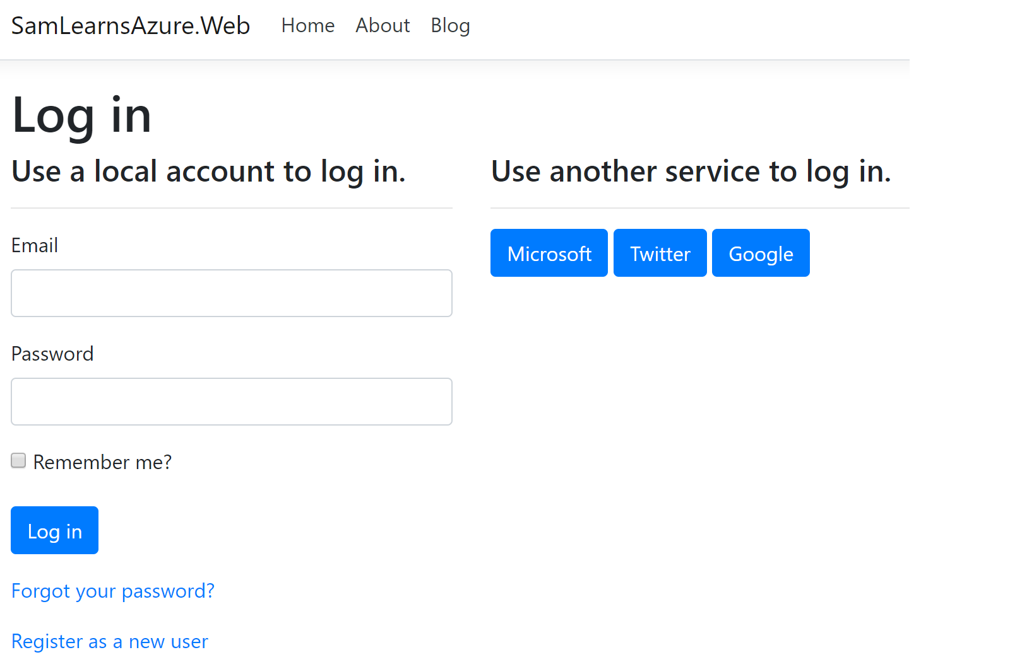Enable the Remember me checkbox

coord(19,461)
